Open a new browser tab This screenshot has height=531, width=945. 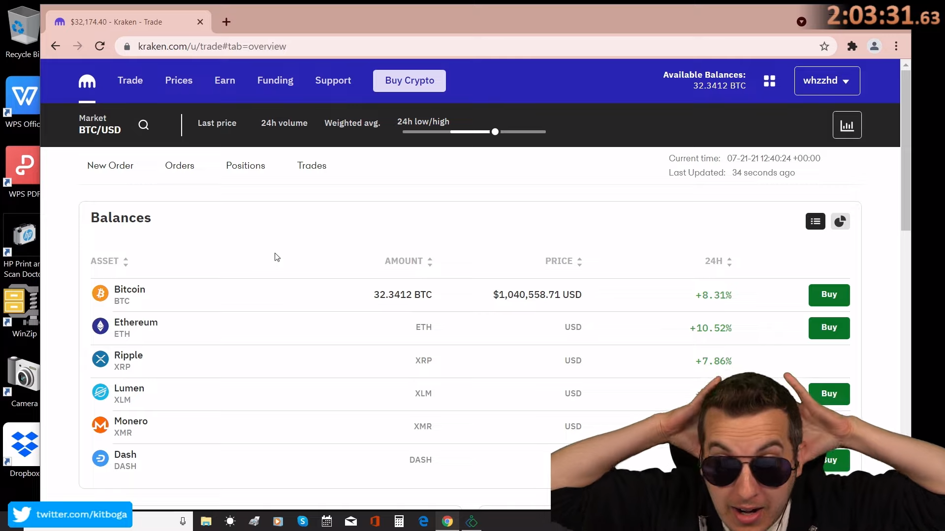click(226, 22)
